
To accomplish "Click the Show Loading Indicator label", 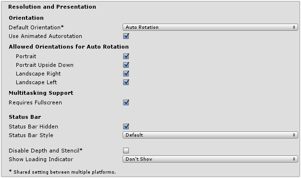I will pos(41,159).
